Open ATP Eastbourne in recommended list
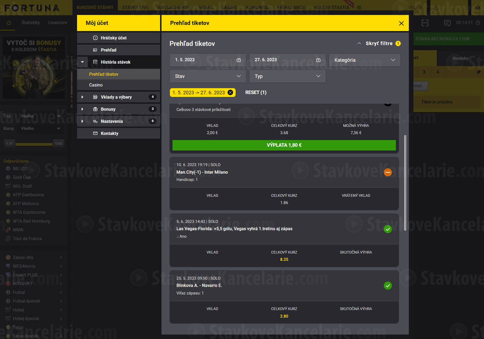This screenshot has width=484, height=339. [x=28, y=195]
